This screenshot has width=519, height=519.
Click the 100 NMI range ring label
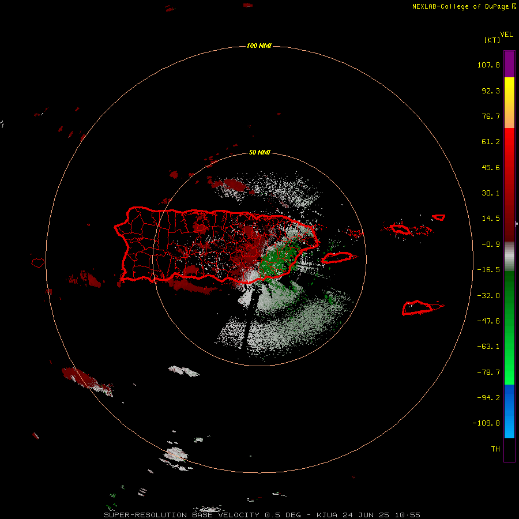coord(259,46)
